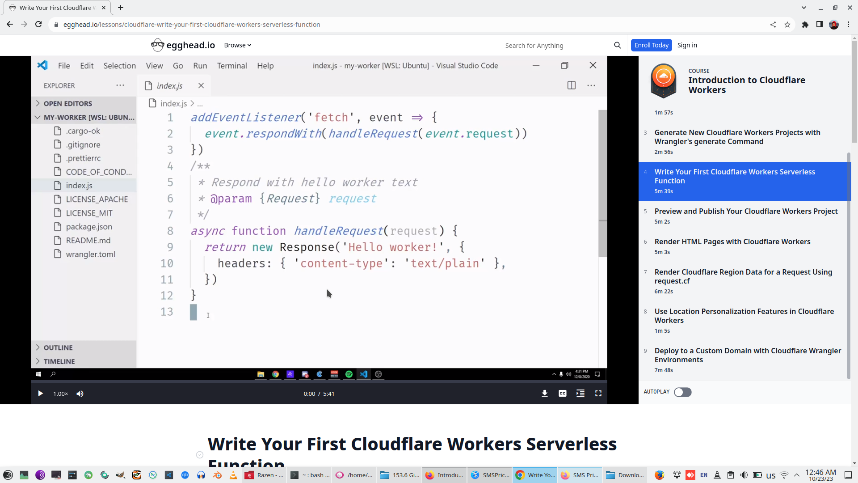The image size is (858, 483).
Task: Open the Chrome extensions puzzle icon
Action: (x=805, y=25)
